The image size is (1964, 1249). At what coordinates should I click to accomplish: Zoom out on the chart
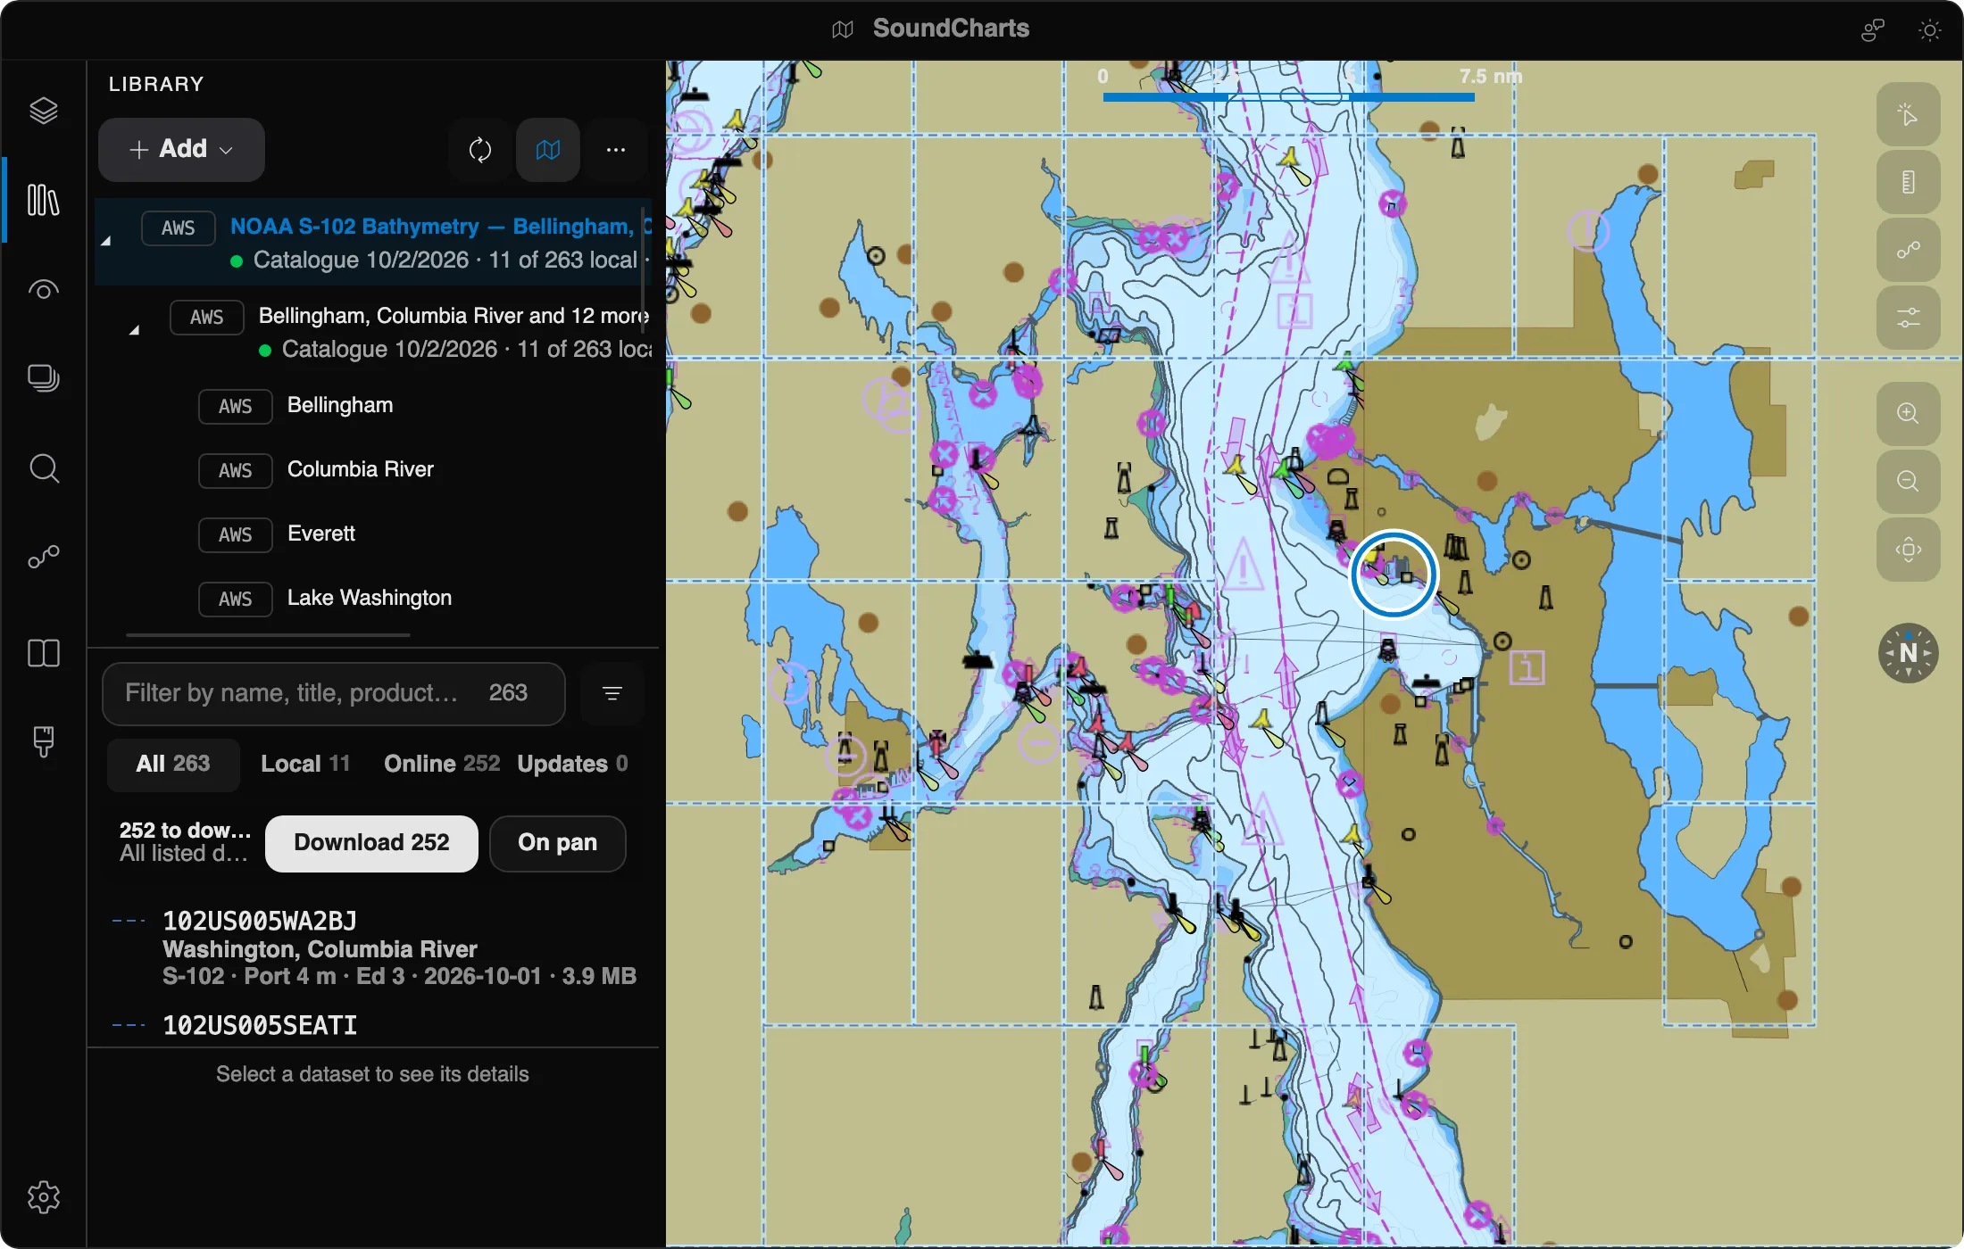point(1909,482)
